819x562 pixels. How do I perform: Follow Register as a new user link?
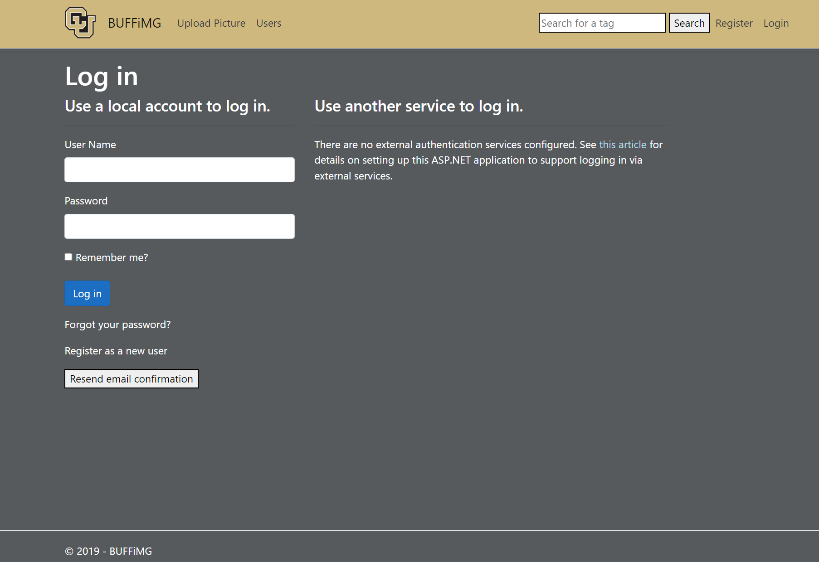pos(116,351)
